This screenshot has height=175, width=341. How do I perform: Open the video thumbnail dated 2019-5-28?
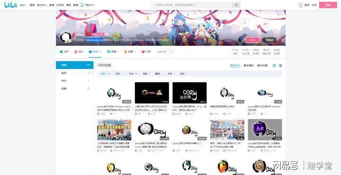(227, 130)
